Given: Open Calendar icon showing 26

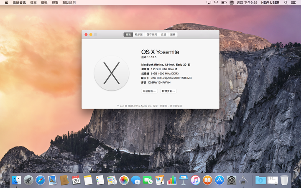Looking at the screenshot, I should (76, 180).
